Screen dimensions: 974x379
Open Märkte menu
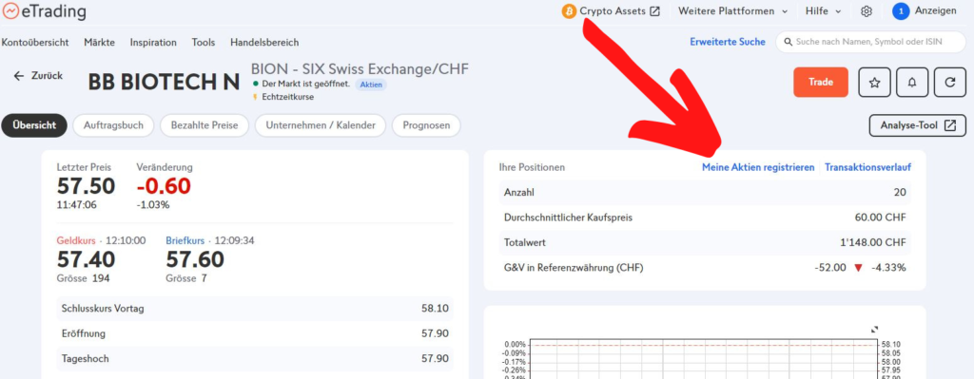tap(99, 42)
